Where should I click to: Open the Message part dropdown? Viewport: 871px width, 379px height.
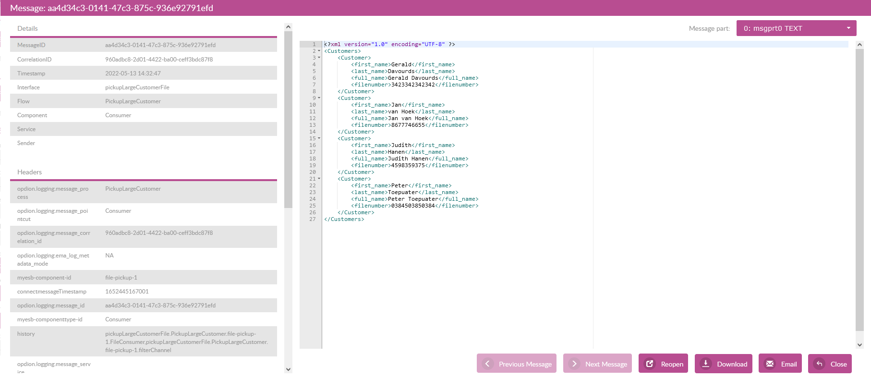(x=796, y=28)
